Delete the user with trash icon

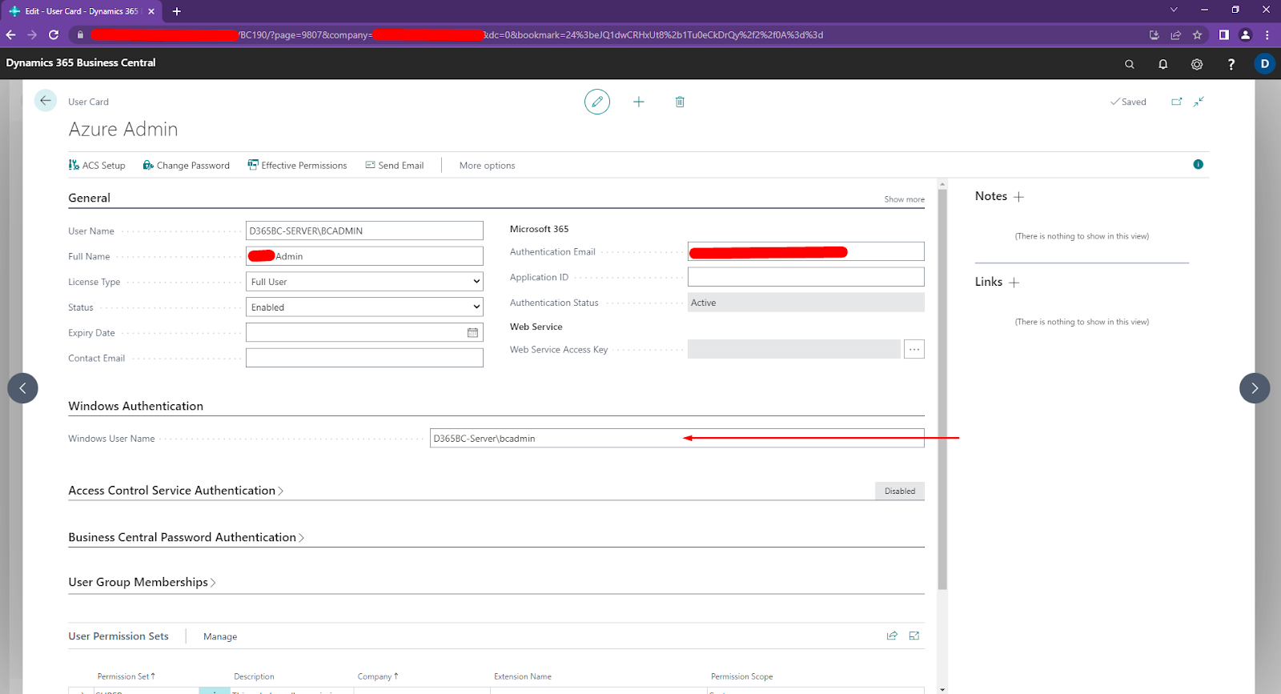pyautogui.click(x=680, y=102)
